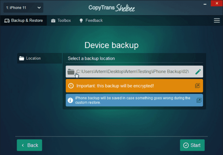Minimize the CopyTrans Shelbee window
The width and height of the screenshot is (223, 155).
click(205, 4)
